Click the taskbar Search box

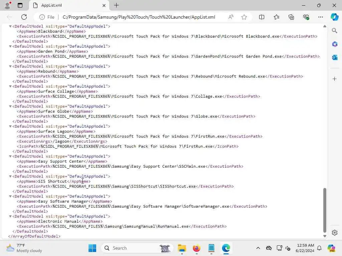pyautogui.click(x=137, y=248)
